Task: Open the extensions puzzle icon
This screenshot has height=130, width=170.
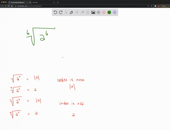Action: click(x=155, y=6)
